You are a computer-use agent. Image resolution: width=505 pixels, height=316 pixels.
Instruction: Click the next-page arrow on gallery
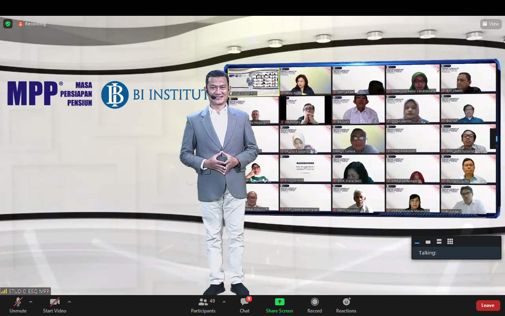click(496, 139)
